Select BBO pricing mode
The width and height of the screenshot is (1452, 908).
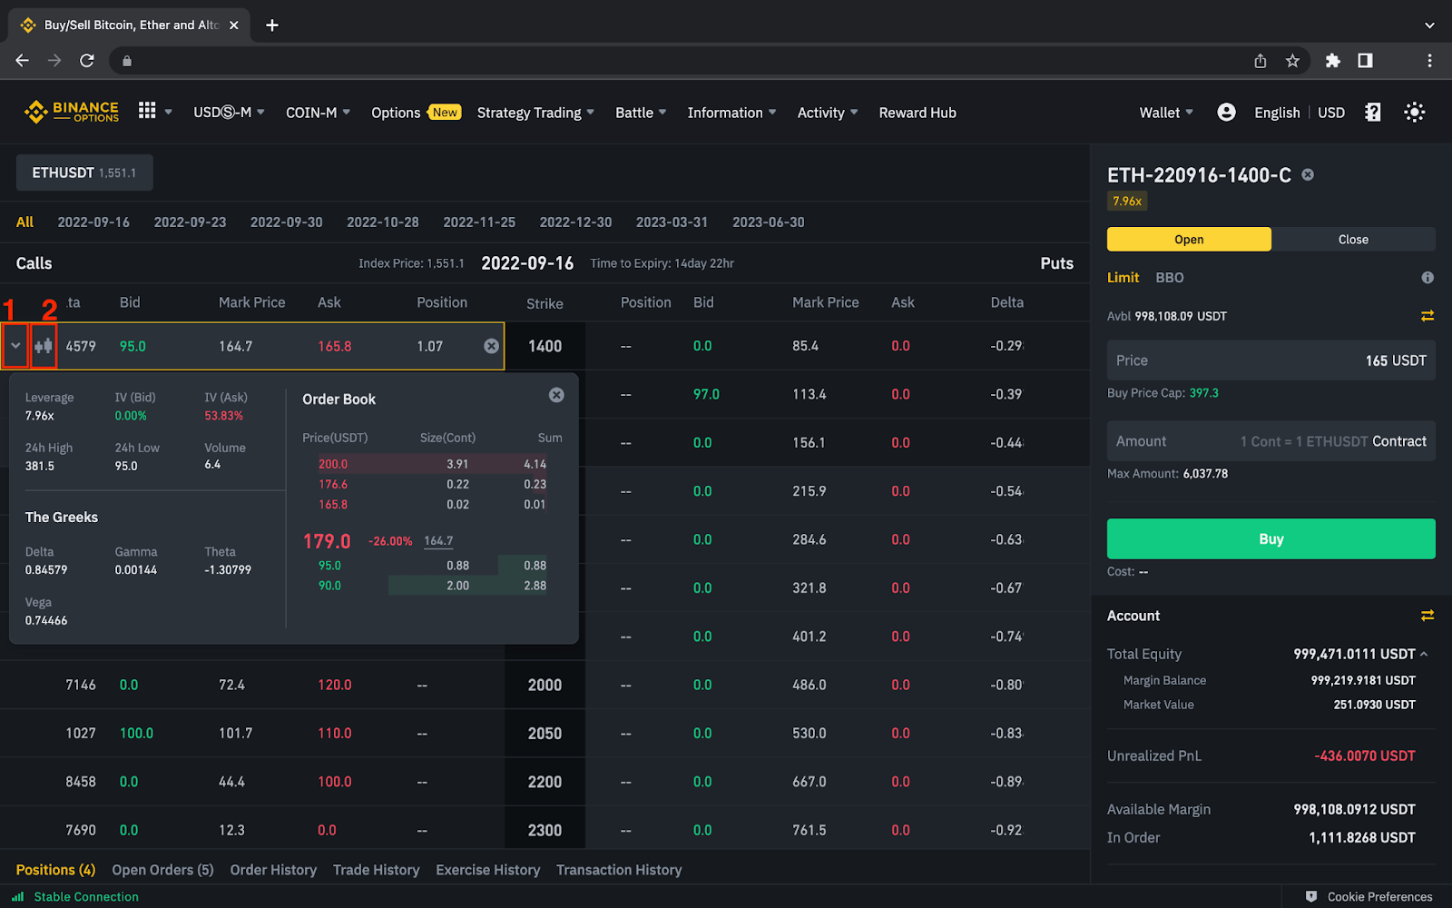(1170, 277)
